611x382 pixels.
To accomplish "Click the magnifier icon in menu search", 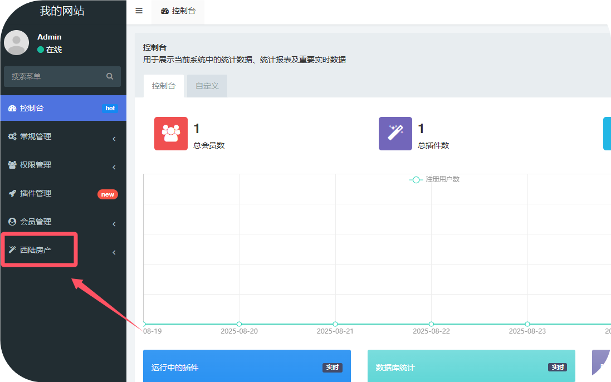I will pyautogui.click(x=110, y=76).
